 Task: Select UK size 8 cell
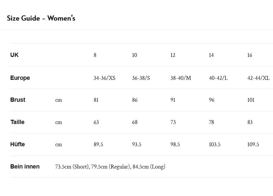95,55
